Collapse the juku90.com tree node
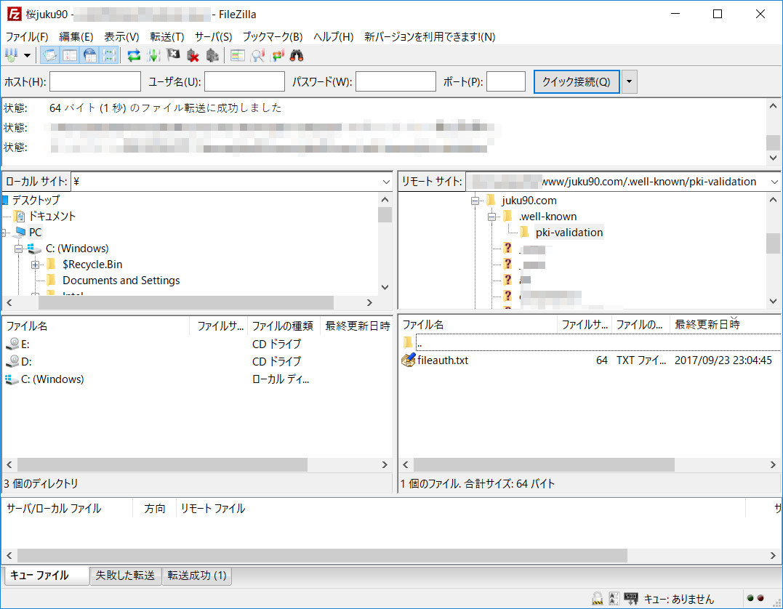Screen dimensions: 783x609 475,201
